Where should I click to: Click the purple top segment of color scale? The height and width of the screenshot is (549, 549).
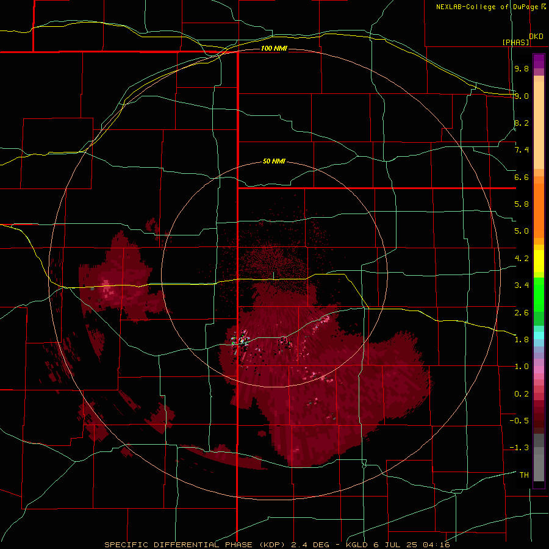539,61
